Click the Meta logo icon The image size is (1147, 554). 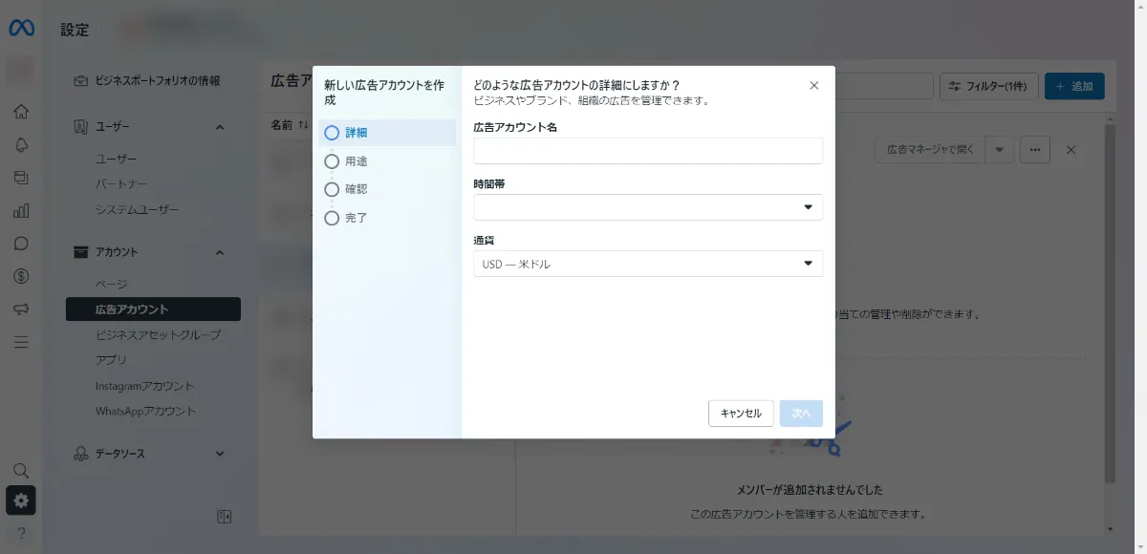click(21, 29)
